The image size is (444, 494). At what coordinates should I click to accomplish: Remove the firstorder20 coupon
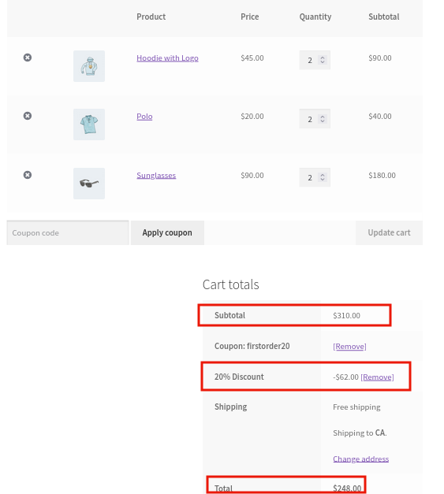point(349,346)
